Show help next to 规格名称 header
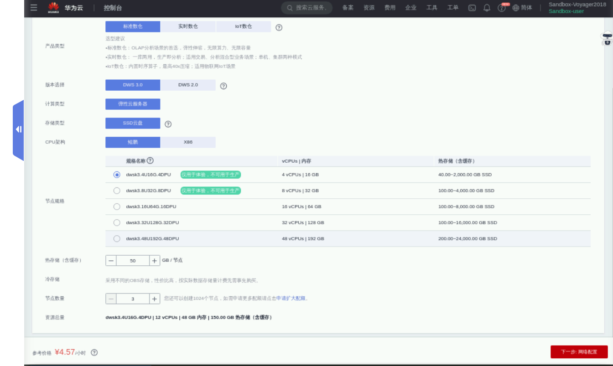Image resolution: width=613 pixels, height=366 pixels. (150, 160)
